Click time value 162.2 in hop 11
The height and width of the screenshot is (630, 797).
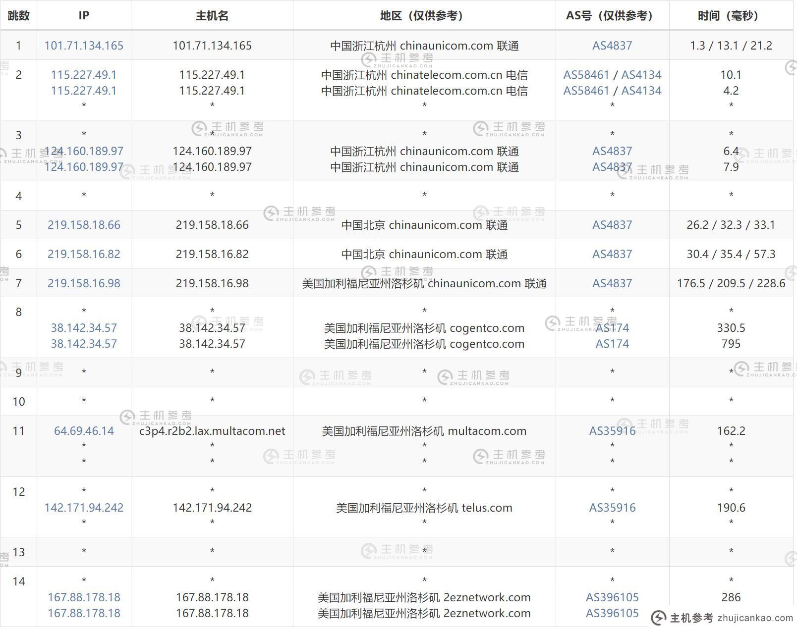(x=731, y=431)
